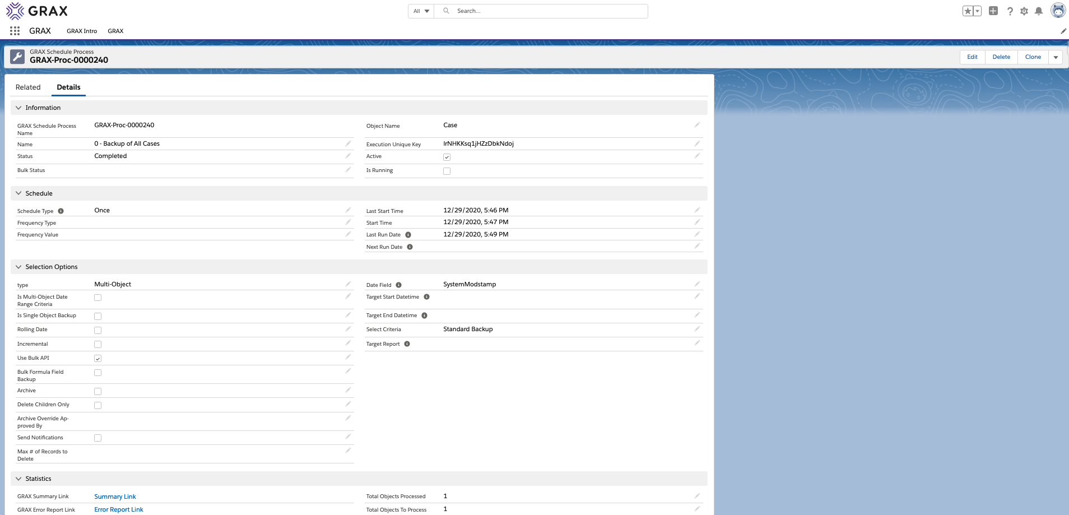The width and height of the screenshot is (1069, 515).
Task: Collapse the Statistics section
Action: (18, 479)
